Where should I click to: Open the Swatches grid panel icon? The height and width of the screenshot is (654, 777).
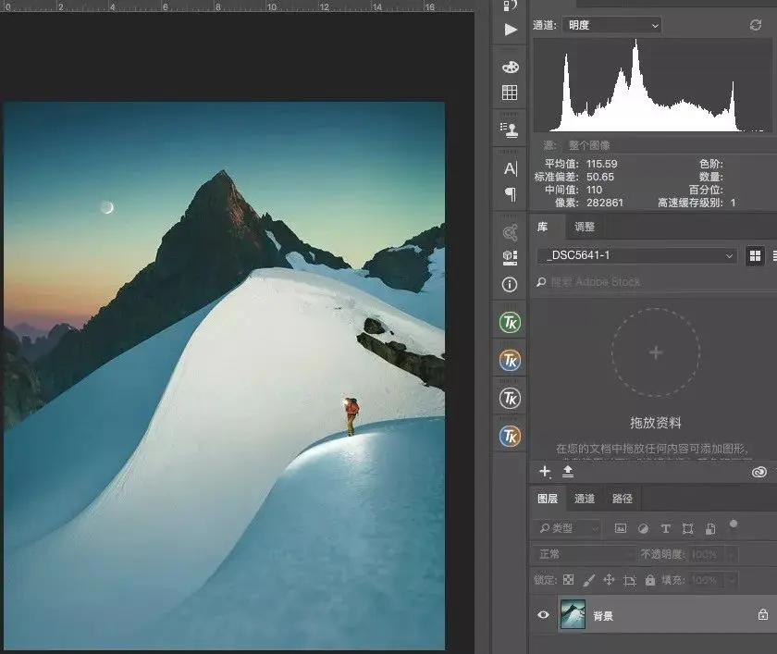[x=510, y=93]
